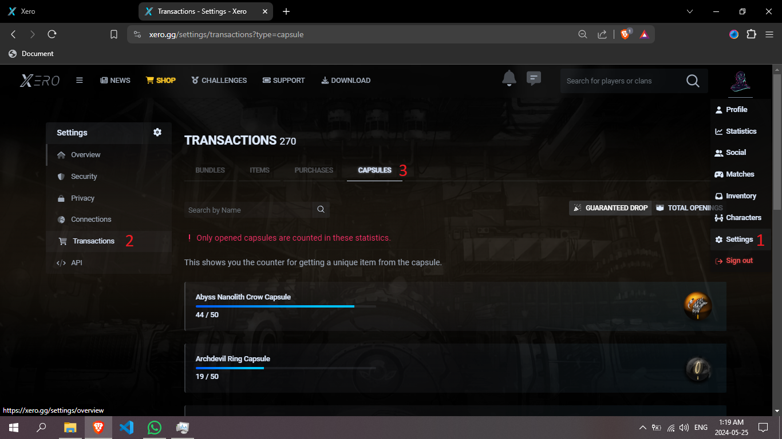Bookmark this page using the bookmark icon
782x439 pixels.
[x=114, y=34]
